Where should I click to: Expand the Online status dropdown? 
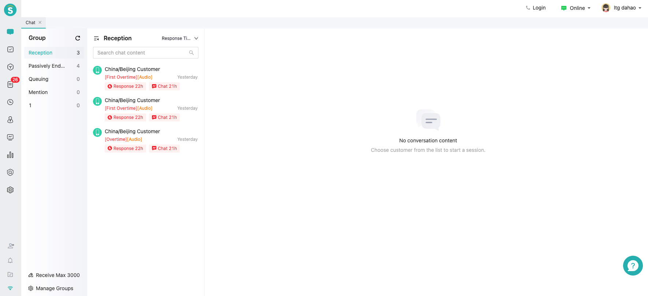coord(576,8)
